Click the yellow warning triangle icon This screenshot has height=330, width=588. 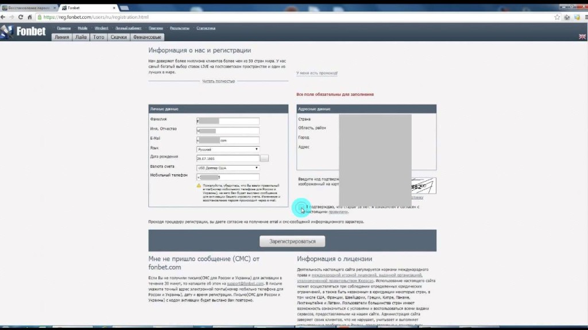coord(199,186)
